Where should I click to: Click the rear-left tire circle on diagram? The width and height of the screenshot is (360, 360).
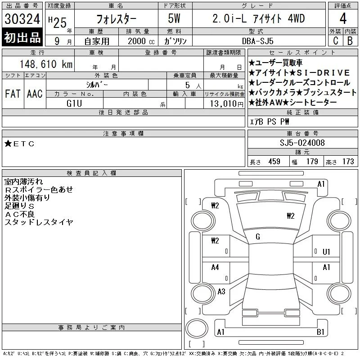click(203, 293)
